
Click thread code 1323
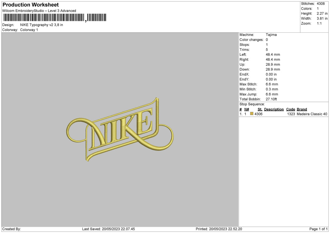click(x=291, y=114)
